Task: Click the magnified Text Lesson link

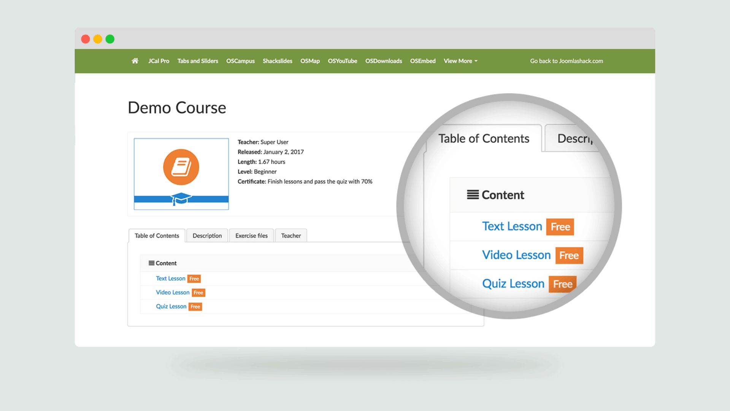Action: (x=512, y=226)
